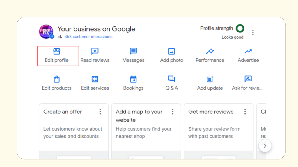Screen dimensions: 298x167
Task: Click the Create an offer card title
Action: click(x=63, y=112)
